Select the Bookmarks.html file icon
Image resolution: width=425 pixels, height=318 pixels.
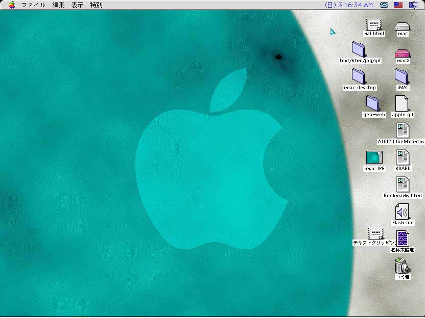pyautogui.click(x=403, y=184)
